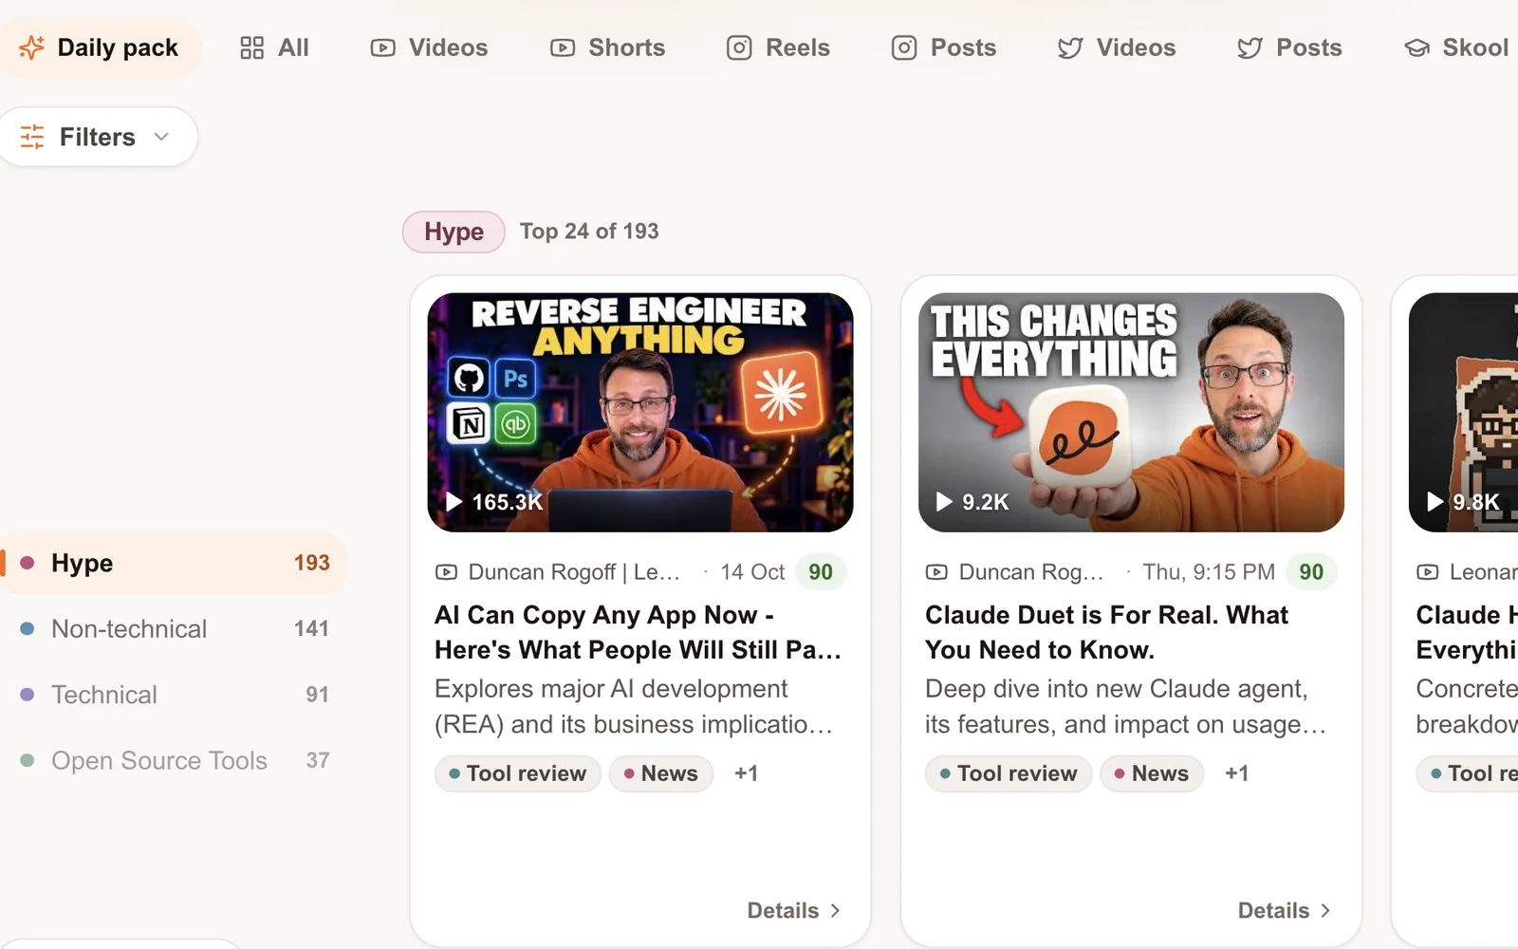
Task: Click Tool review tag on first card
Action: point(518,773)
